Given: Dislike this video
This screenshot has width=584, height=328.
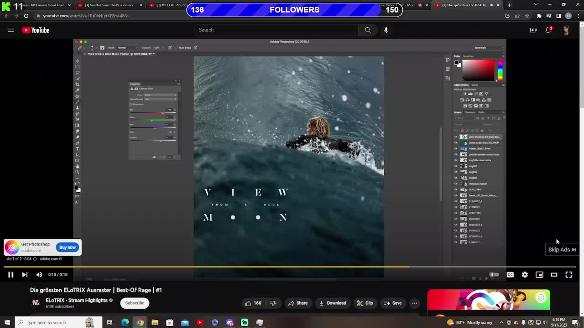Looking at the screenshot, I should pyautogui.click(x=273, y=303).
